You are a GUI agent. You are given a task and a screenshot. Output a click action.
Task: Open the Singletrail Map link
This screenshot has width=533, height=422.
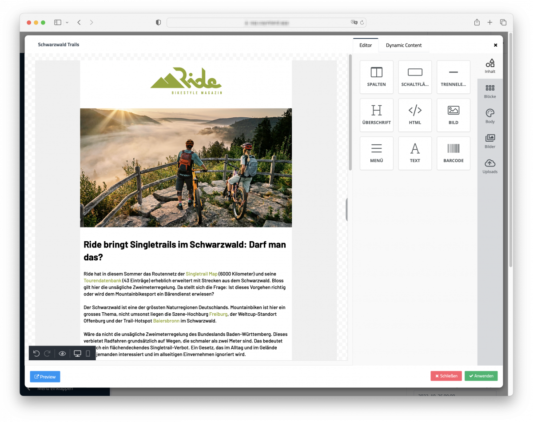pyautogui.click(x=201, y=274)
